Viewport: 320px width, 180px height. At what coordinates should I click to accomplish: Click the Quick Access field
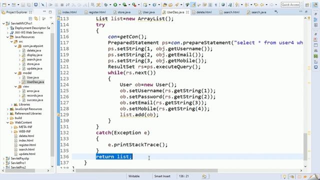[x=290, y=4]
